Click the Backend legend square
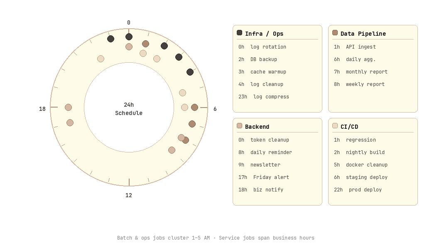Image resolution: width=432 pixels, height=245 pixels. (x=239, y=125)
